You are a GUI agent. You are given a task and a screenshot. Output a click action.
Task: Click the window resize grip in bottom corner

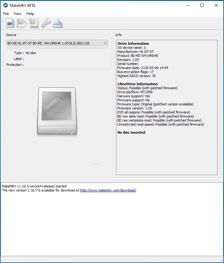coord(222,261)
